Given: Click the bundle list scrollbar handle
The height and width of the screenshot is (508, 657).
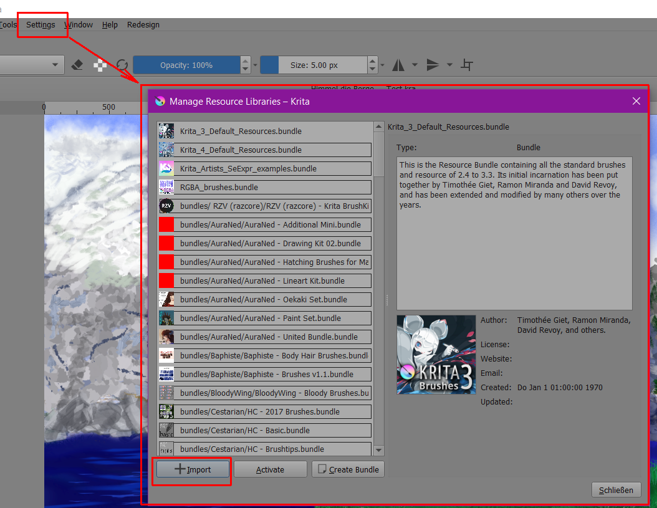Looking at the screenshot, I should (x=379, y=154).
